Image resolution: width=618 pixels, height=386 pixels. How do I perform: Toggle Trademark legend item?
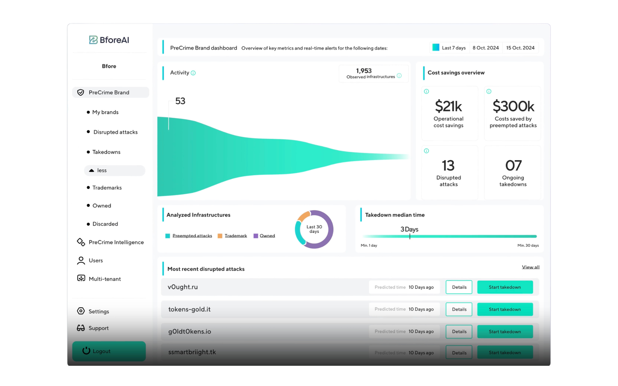click(236, 236)
